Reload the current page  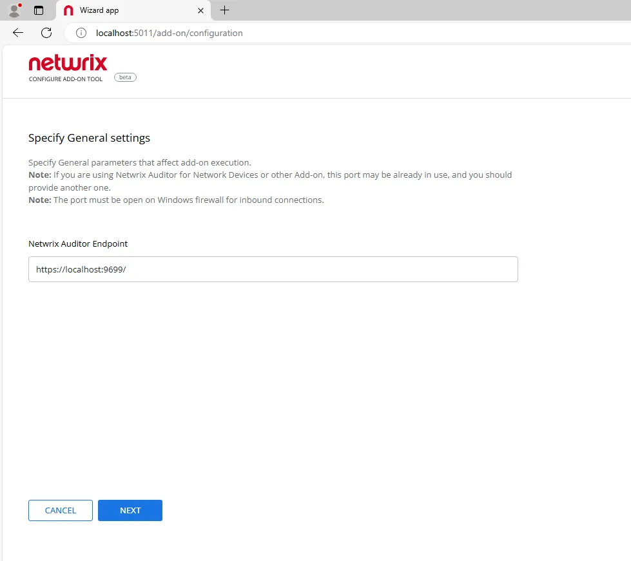(46, 33)
